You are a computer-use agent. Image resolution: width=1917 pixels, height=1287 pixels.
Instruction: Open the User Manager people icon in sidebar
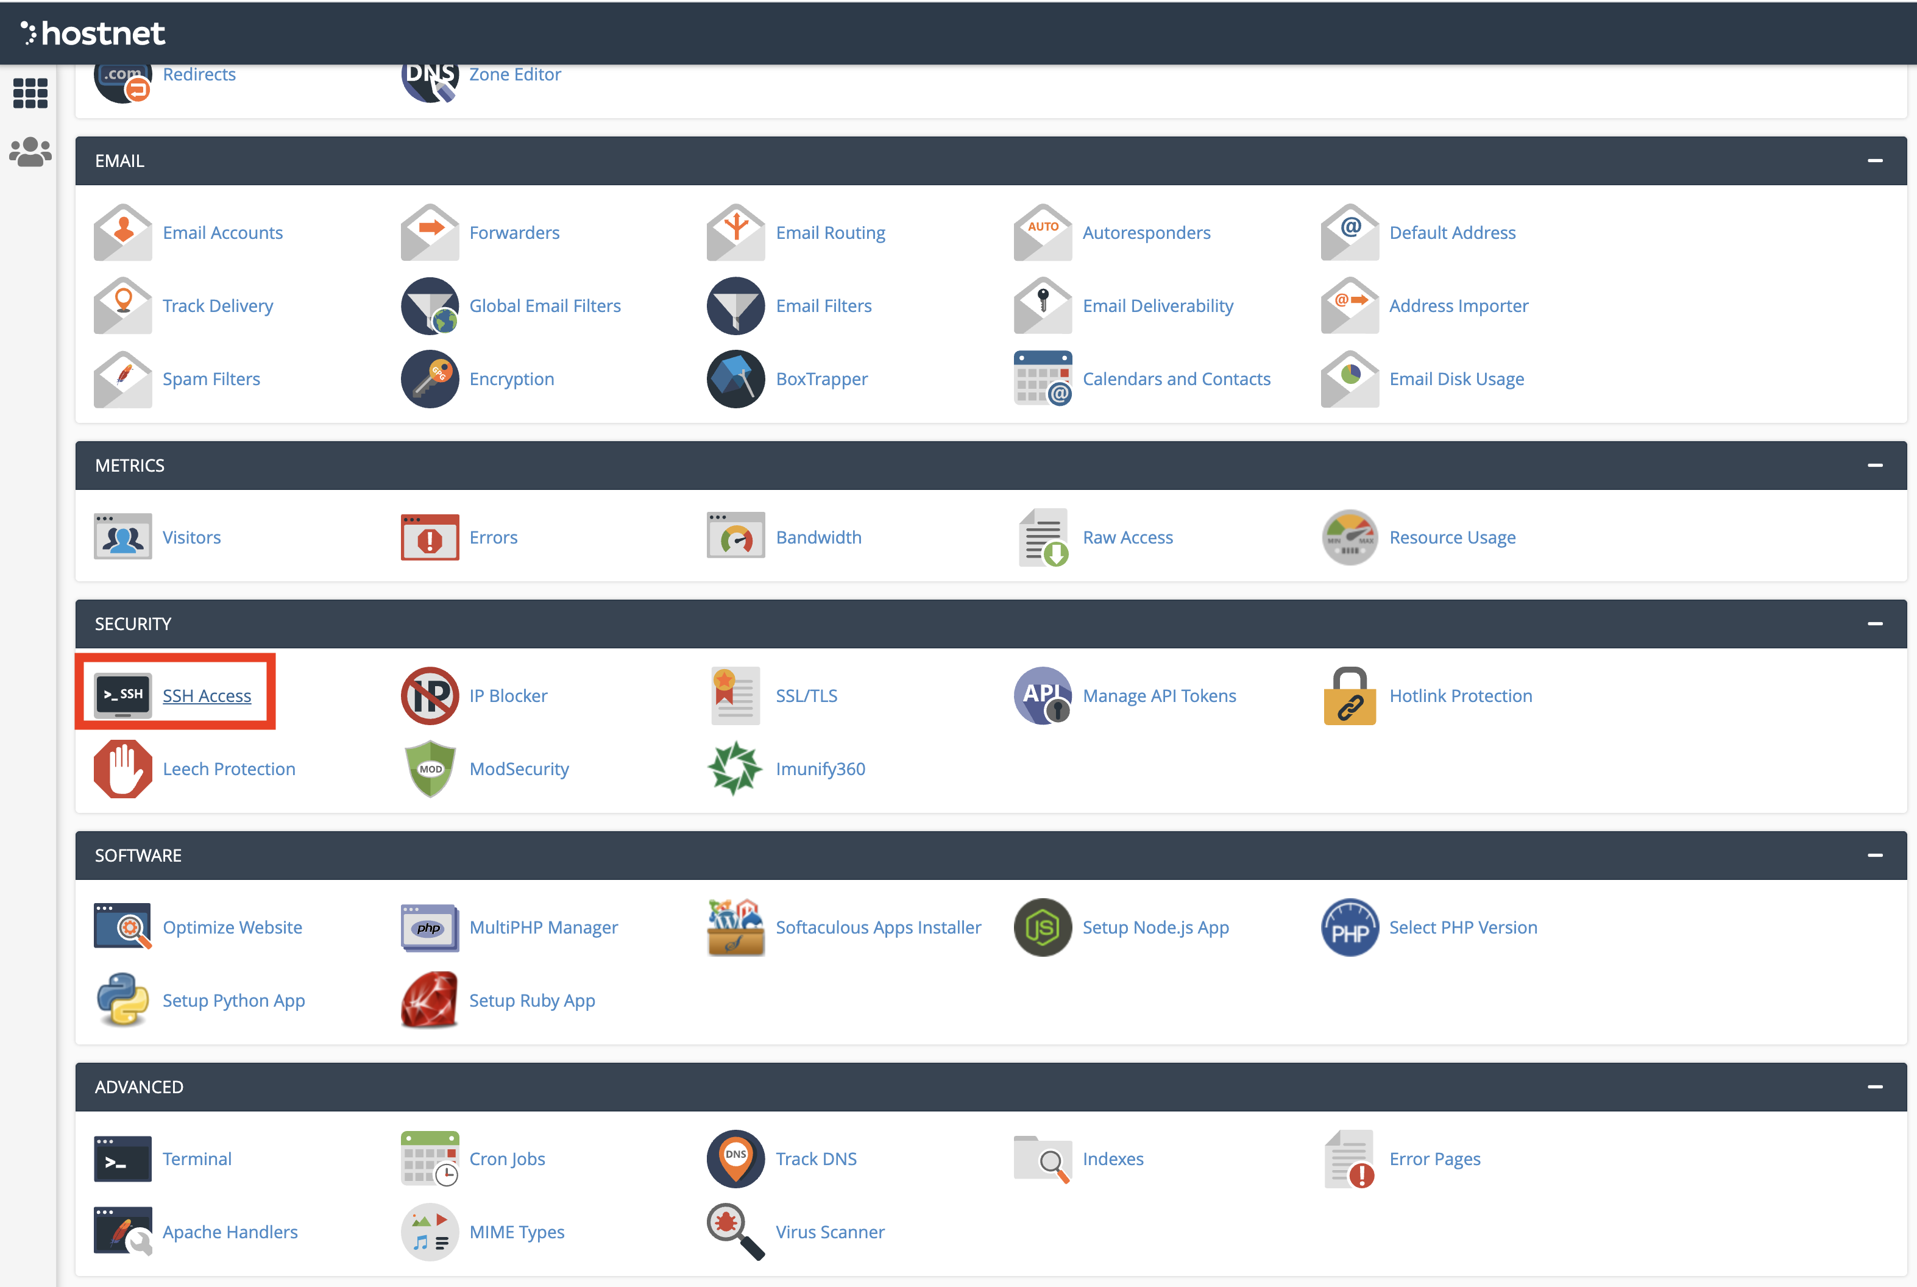(30, 152)
